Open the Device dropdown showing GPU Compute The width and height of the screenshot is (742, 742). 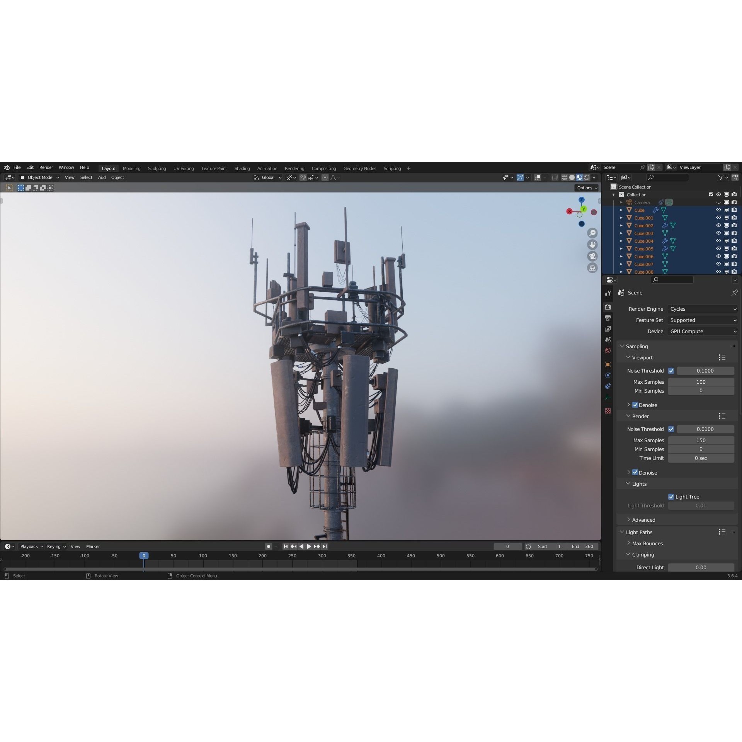pyautogui.click(x=702, y=331)
